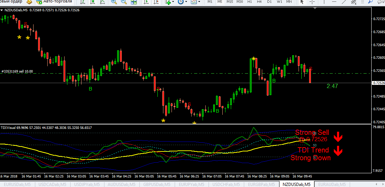Click the #33531169 sell 10.00 order label
Screen dimensions: 385x187
coord(17,71)
